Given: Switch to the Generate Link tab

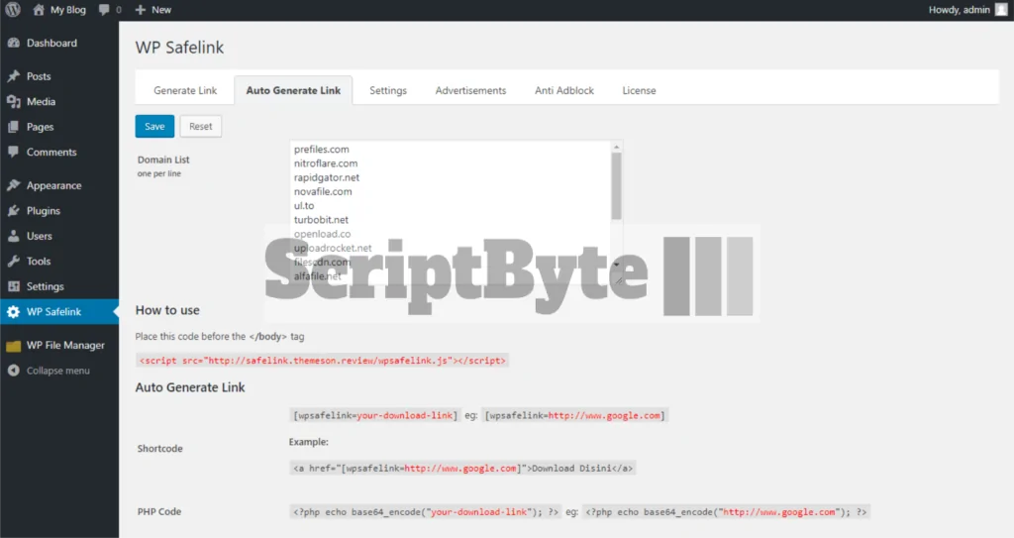Looking at the screenshot, I should pyautogui.click(x=185, y=90).
